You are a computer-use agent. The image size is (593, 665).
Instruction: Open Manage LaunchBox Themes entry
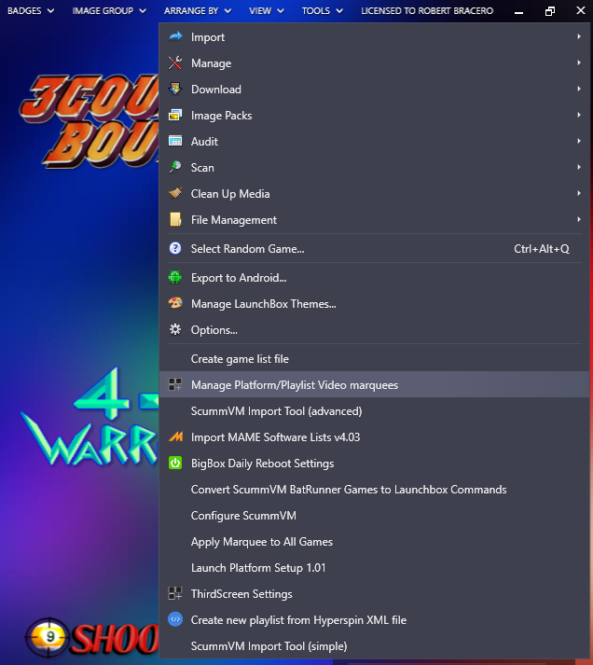pyautogui.click(x=374, y=304)
